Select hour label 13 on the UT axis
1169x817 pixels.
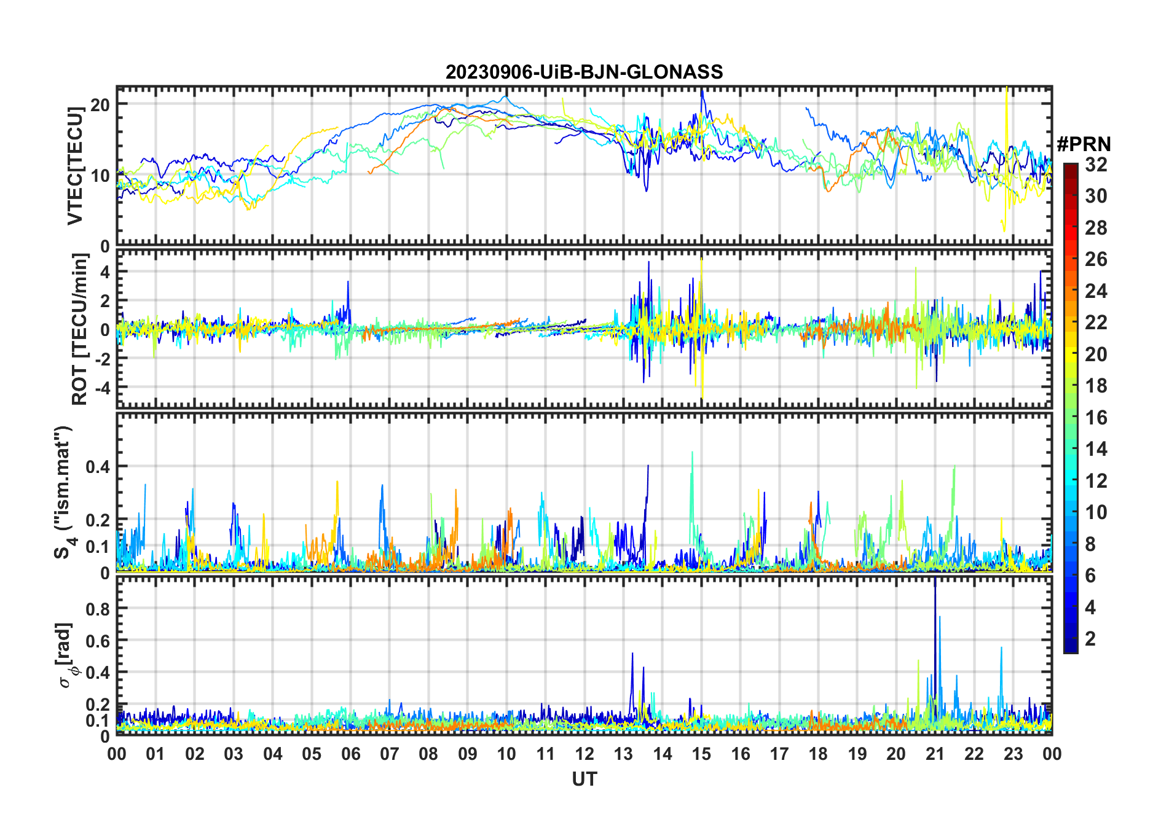coord(623,754)
